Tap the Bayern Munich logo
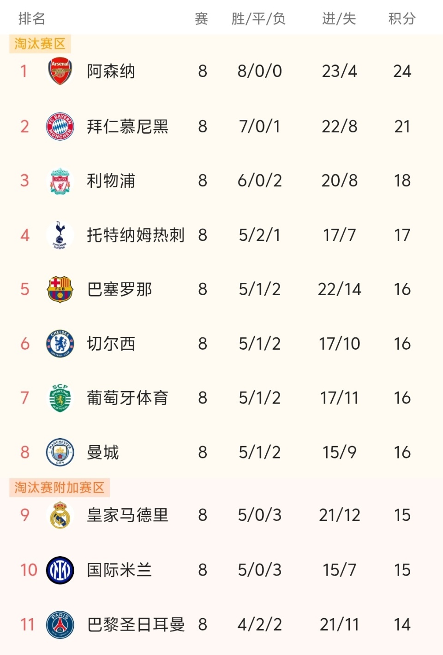443x655 pixels. [x=60, y=126]
